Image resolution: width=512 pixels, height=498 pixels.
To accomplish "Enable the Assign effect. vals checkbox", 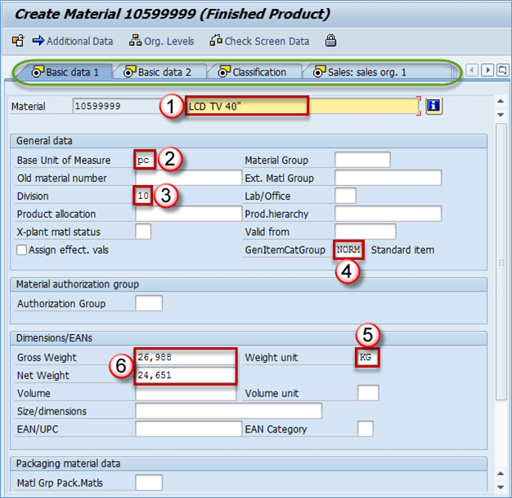I will [x=22, y=250].
